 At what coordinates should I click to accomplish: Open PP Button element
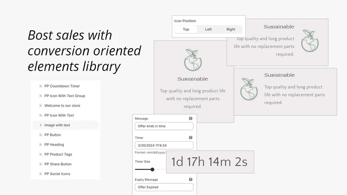65,135
